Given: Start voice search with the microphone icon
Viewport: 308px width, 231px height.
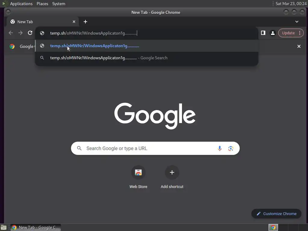Looking at the screenshot, I should point(220,148).
